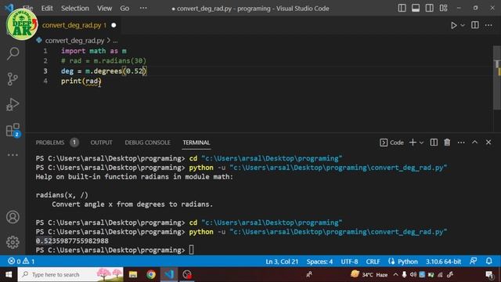501x282 pixels.
Task: Change indentation via Spaces: 4
Action: click(319, 262)
